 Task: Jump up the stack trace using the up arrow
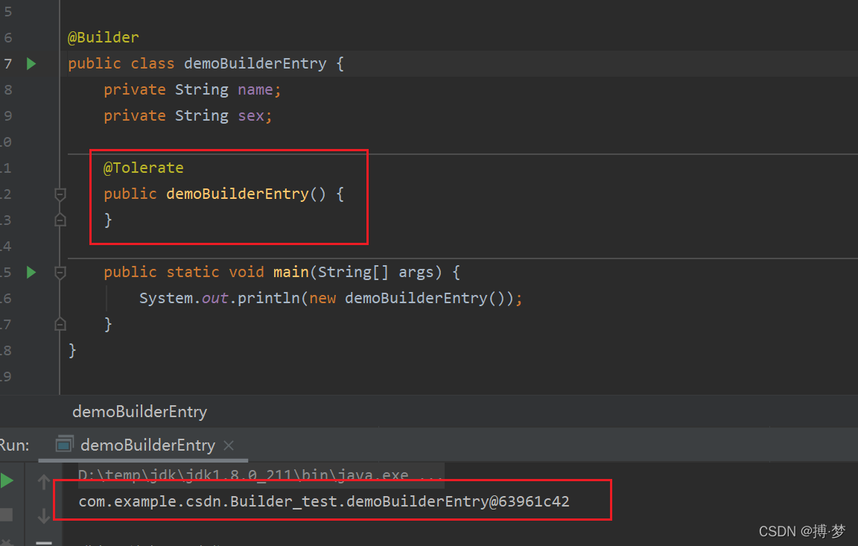[x=44, y=482]
